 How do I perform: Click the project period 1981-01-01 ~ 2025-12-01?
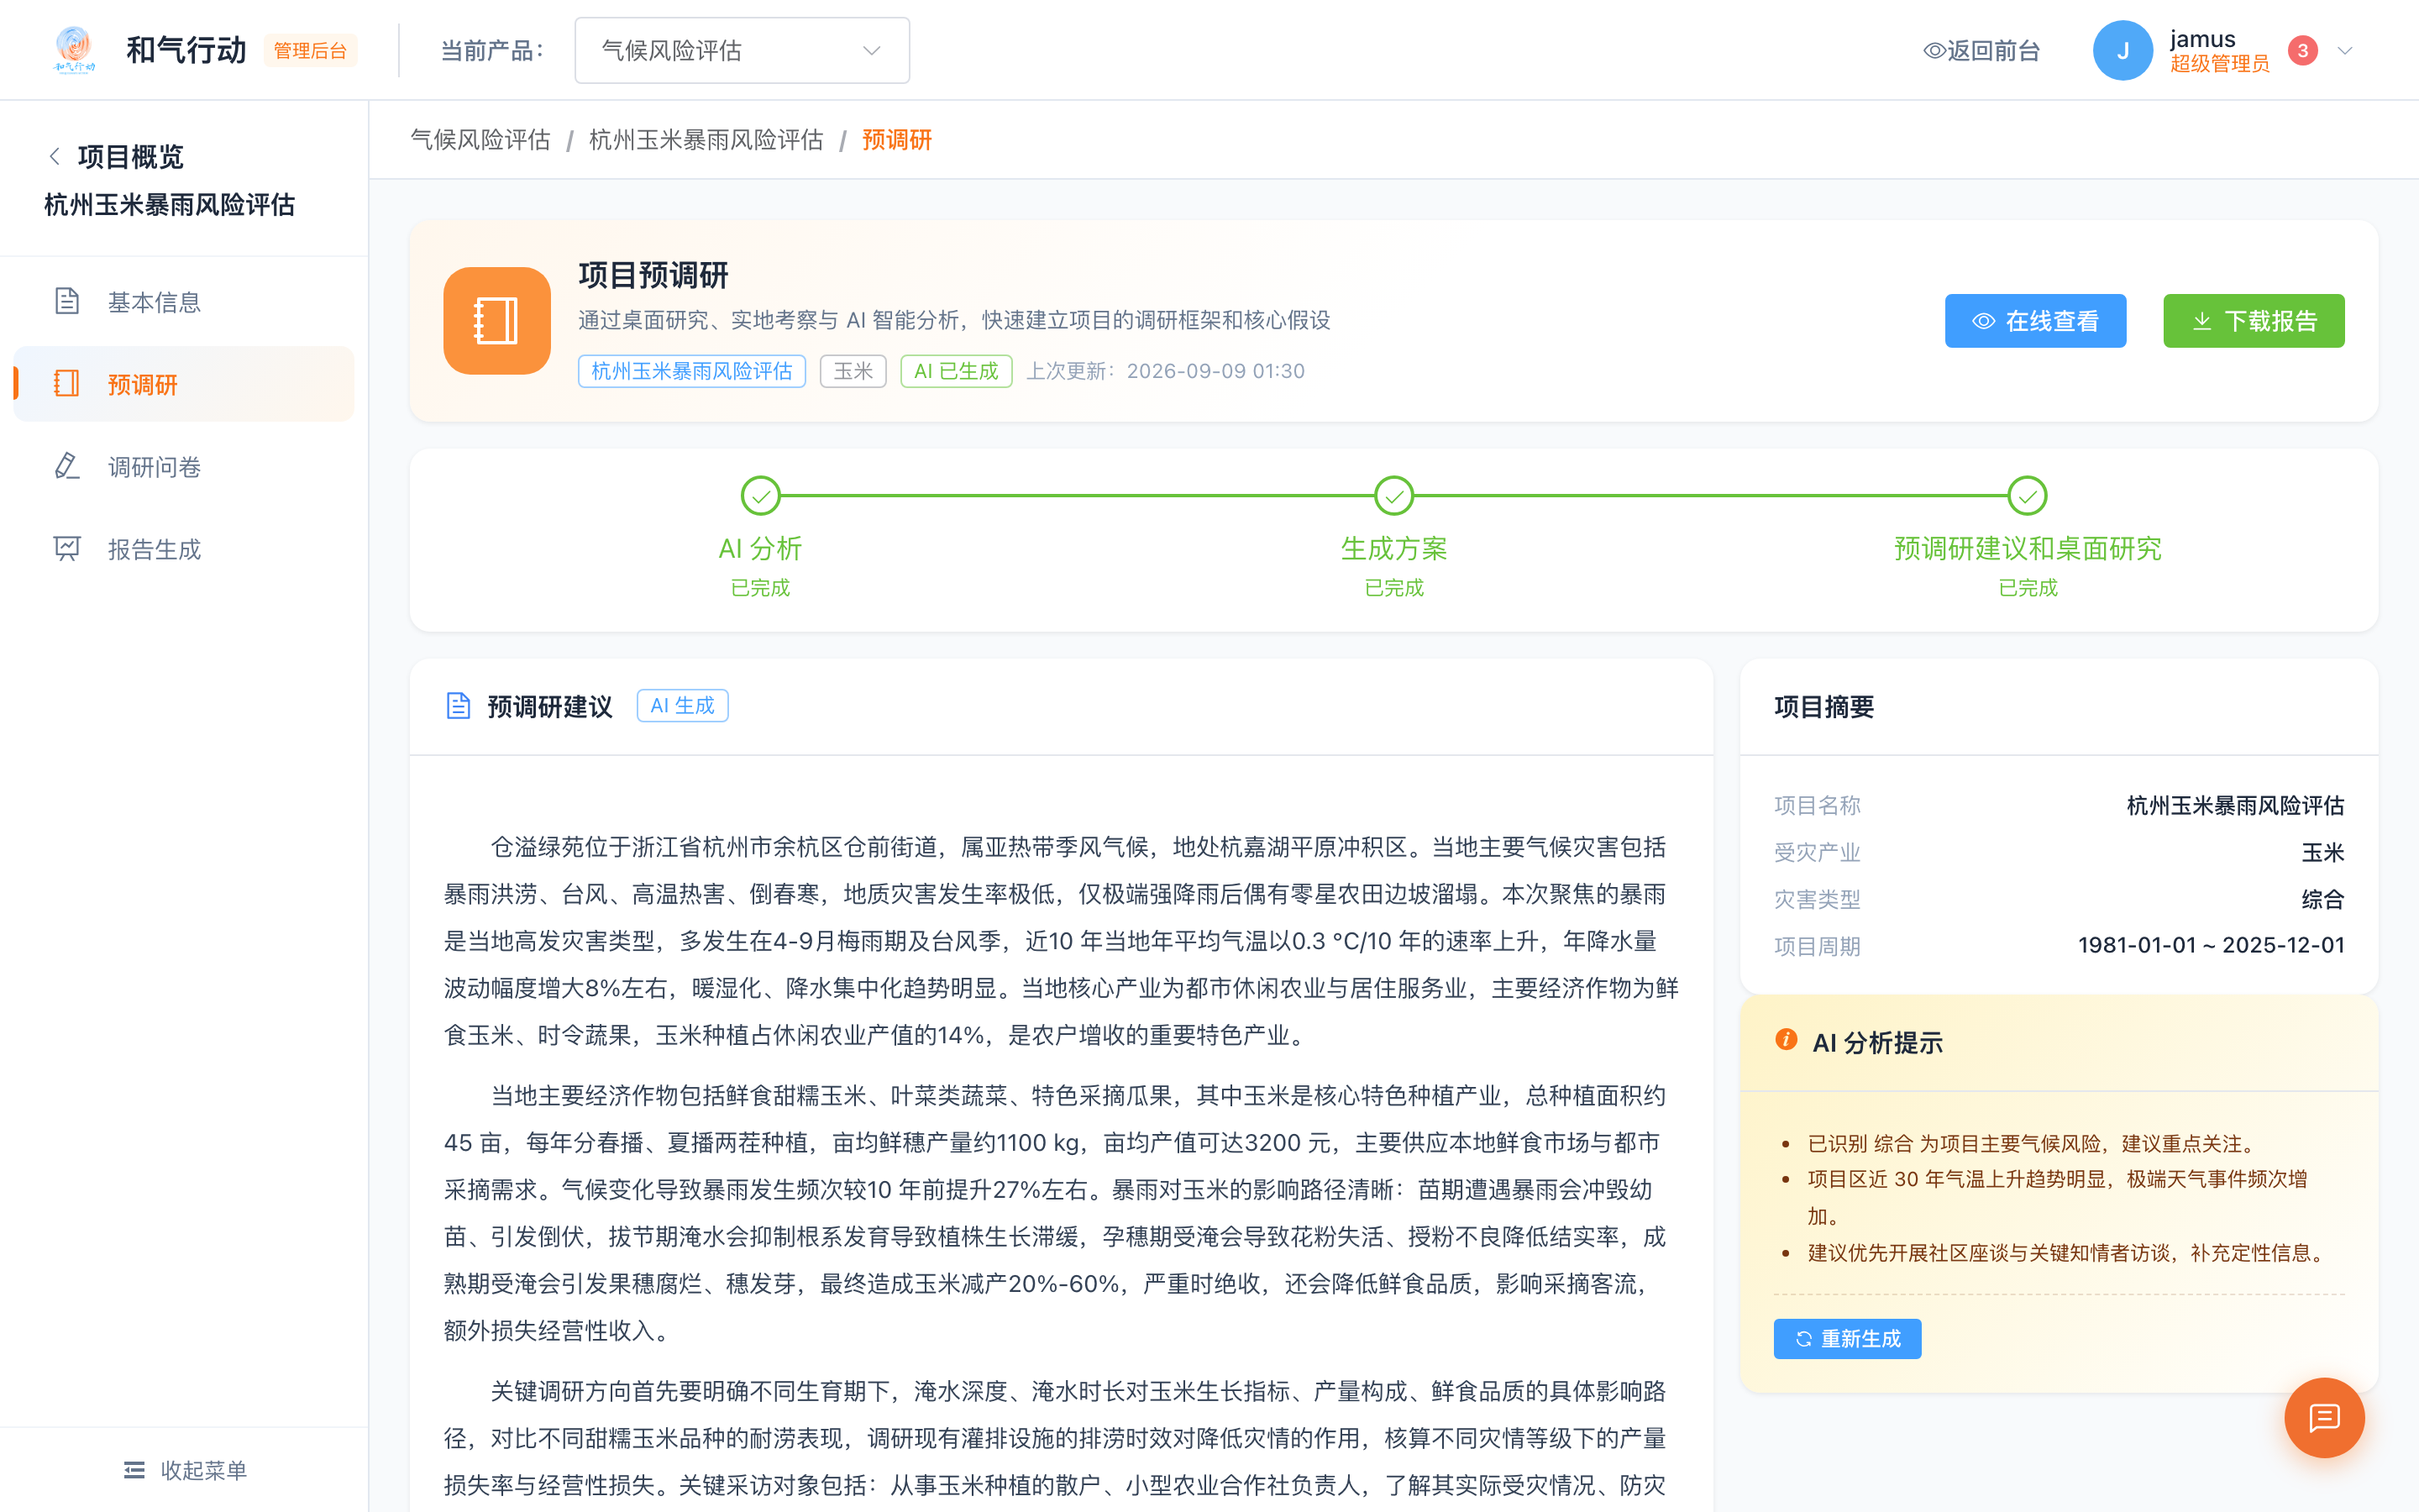click(x=2211, y=945)
